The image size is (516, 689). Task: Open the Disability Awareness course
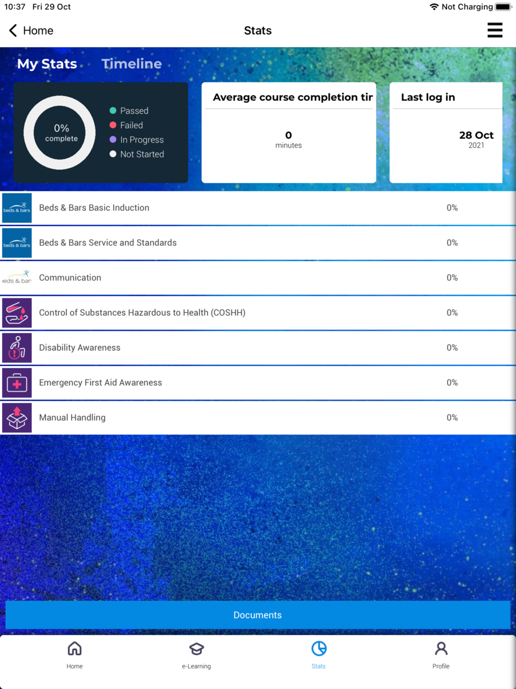tap(258, 348)
